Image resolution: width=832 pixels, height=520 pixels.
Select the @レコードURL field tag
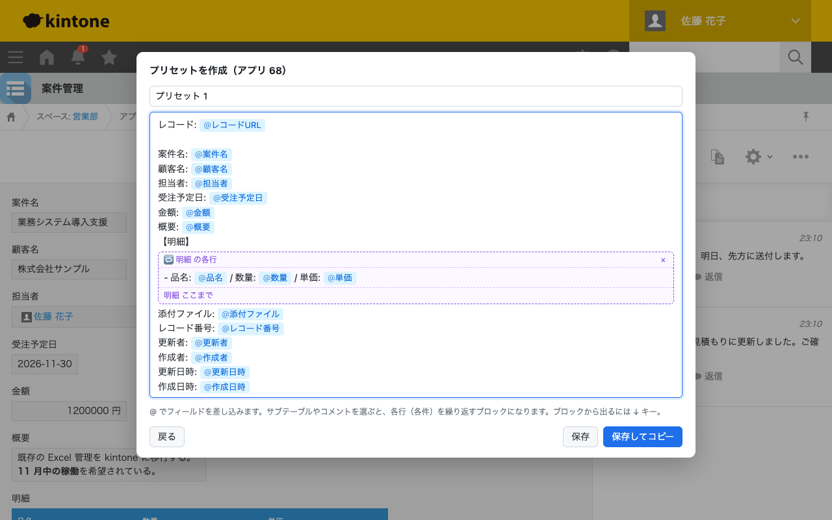[x=232, y=125]
